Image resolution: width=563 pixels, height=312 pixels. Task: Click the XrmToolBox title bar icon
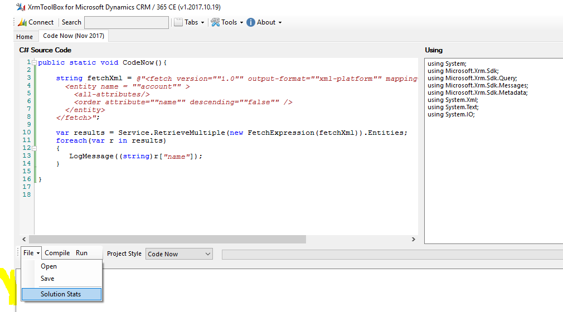(21, 7)
